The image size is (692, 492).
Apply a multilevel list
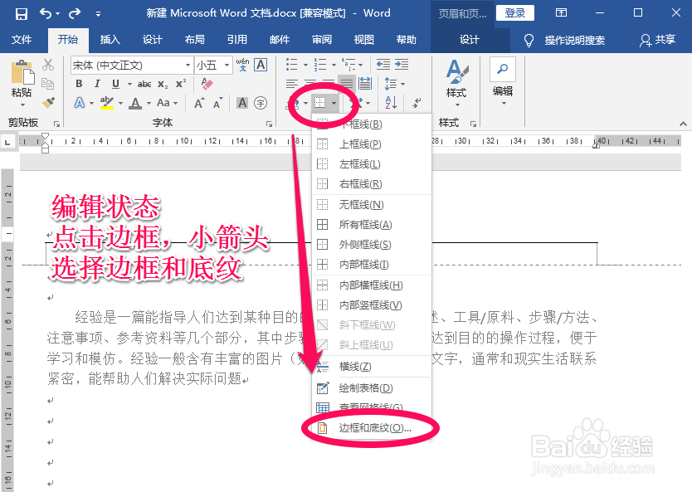[348, 65]
